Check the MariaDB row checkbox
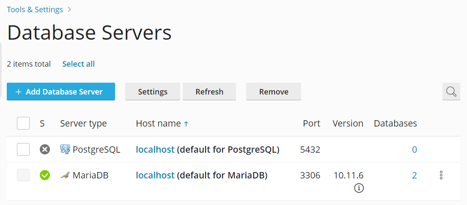467x205 pixels. point(23,175)
